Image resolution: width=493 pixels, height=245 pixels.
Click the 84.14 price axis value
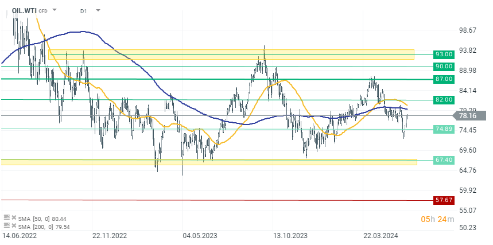pyautogui.click(x=468, y=91)
